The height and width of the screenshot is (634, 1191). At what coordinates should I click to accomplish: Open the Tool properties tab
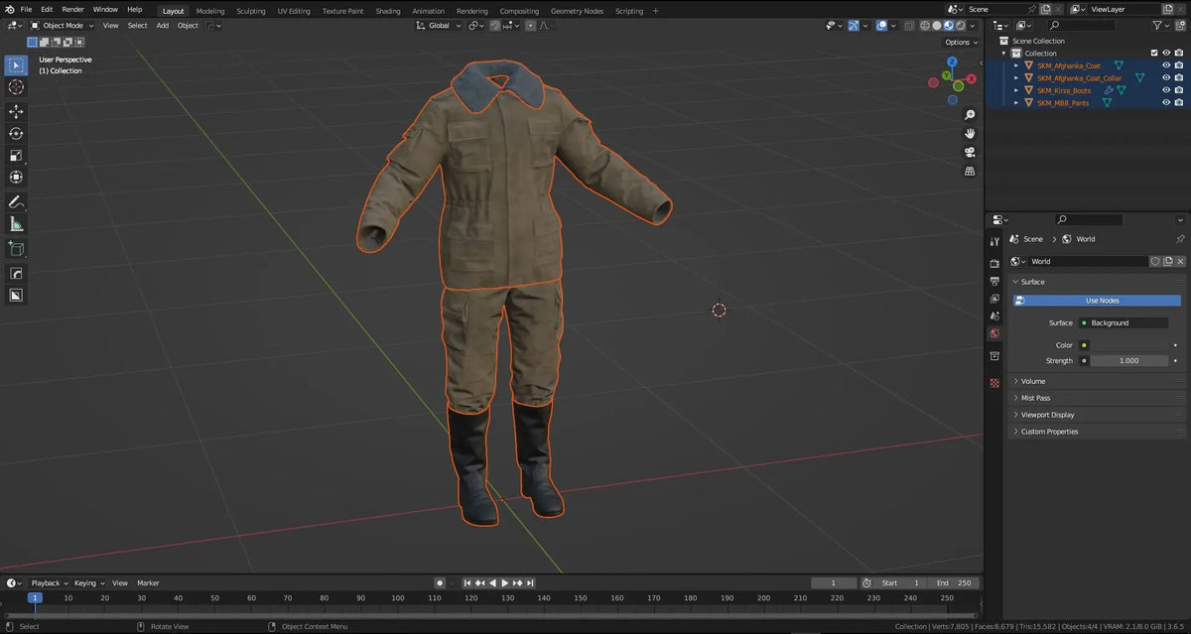[994, 242]
